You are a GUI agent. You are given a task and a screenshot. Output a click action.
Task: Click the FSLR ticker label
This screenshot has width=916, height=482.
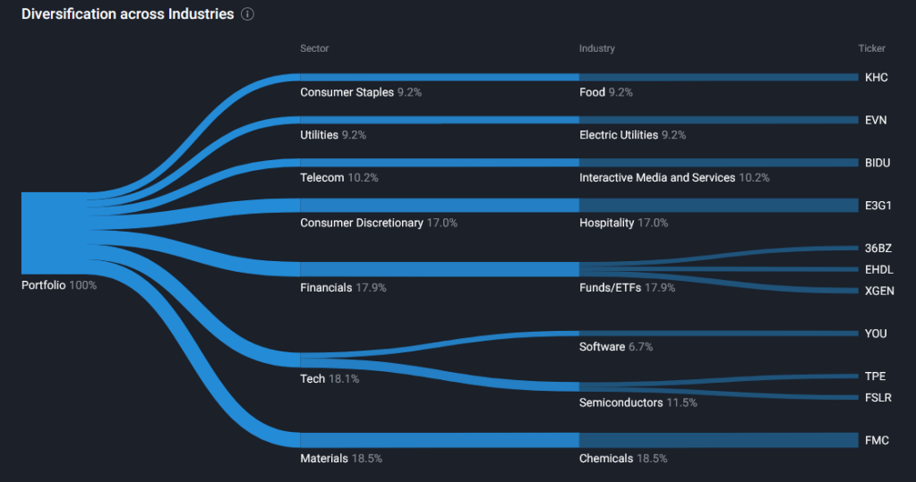(x=878, y=398)
